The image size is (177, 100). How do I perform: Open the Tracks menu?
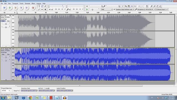(x=21, y=4)
